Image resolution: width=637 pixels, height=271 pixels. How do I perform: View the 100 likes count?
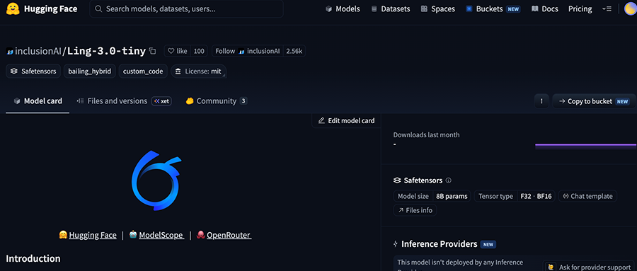(199, 51)
